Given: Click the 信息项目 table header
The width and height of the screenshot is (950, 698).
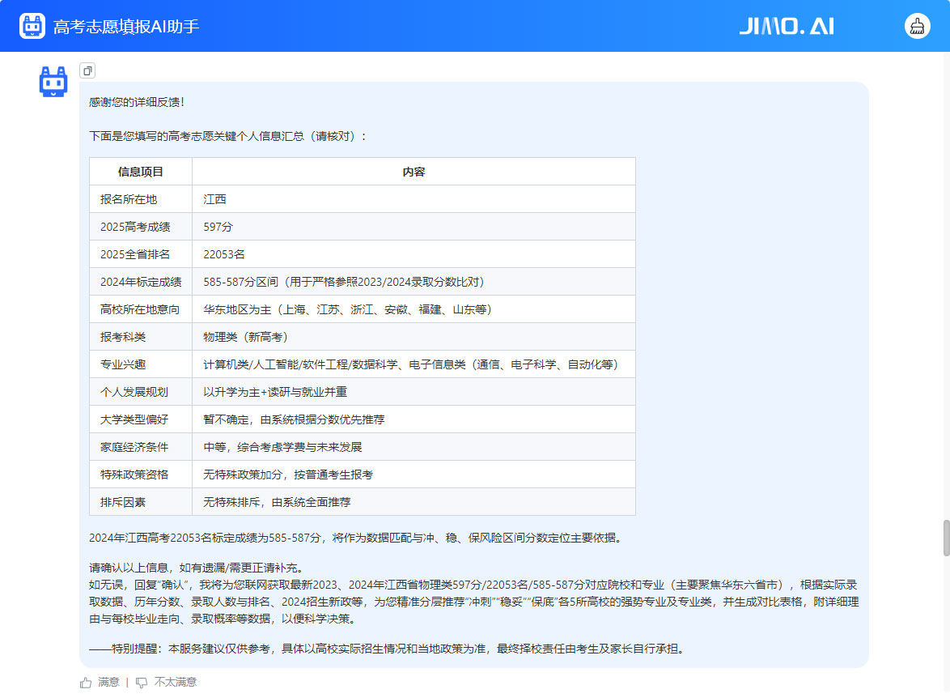Looking at the screenshot, I should coord(141,172).
